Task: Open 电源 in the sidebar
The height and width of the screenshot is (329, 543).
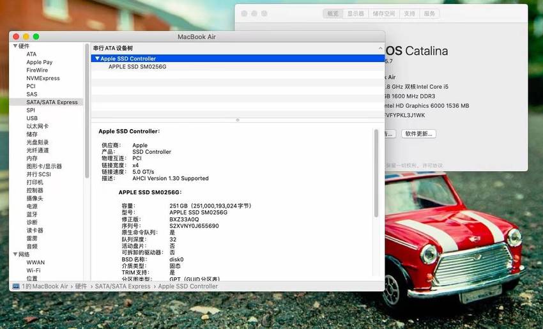Action: (32, 206)
